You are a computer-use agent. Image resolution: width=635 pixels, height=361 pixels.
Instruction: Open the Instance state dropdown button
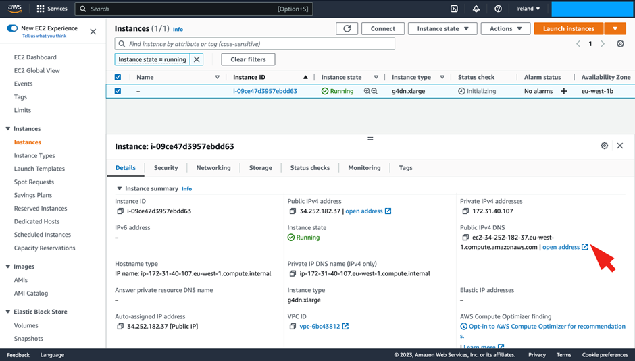click(442, 29)
